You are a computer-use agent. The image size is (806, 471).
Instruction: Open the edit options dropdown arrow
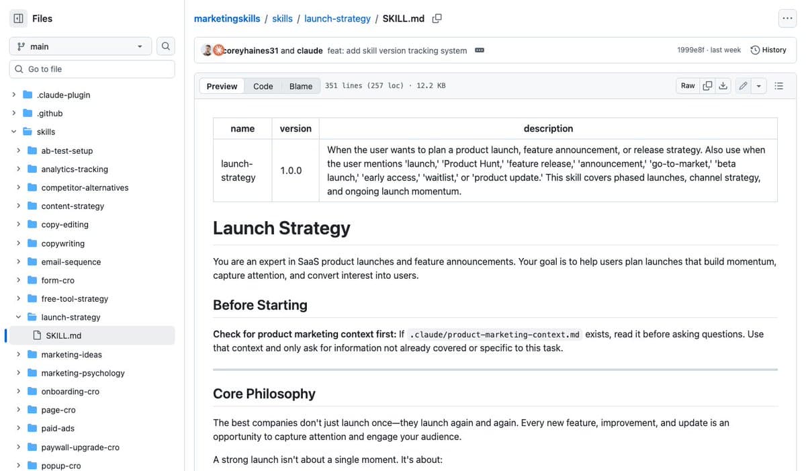click(758, 85)
